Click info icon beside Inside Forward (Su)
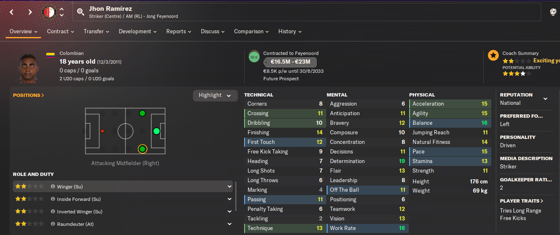The height and width of the screenshot is (235, 560). click(53, 199)
